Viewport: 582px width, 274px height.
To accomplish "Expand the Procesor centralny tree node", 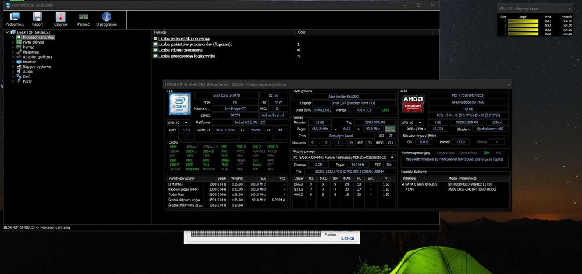I will (13, 37).
